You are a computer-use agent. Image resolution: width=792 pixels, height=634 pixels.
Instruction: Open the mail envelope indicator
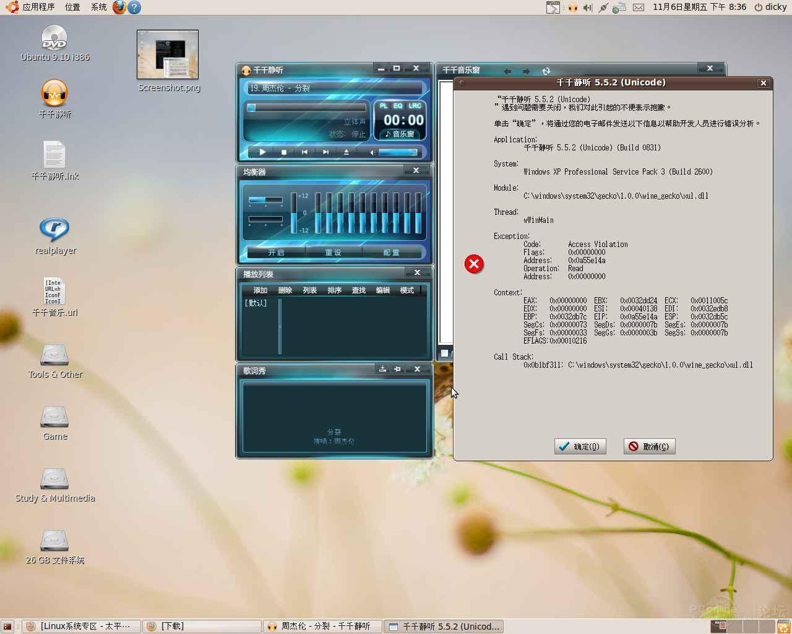[x=639, y=7]
